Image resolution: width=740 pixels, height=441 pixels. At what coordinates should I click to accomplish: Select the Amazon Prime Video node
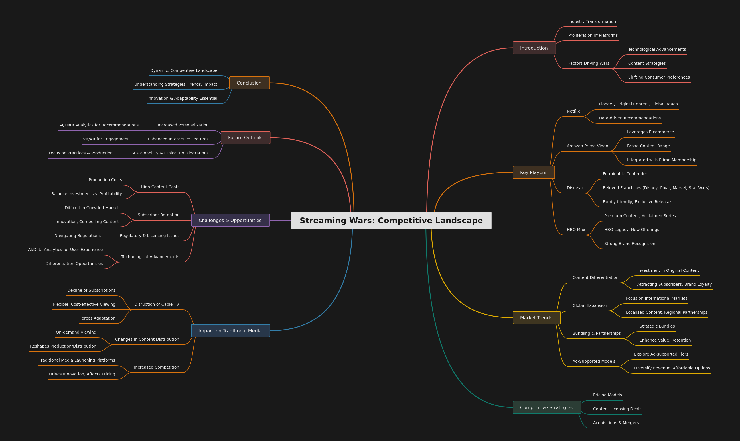click(x=587, y=146)
